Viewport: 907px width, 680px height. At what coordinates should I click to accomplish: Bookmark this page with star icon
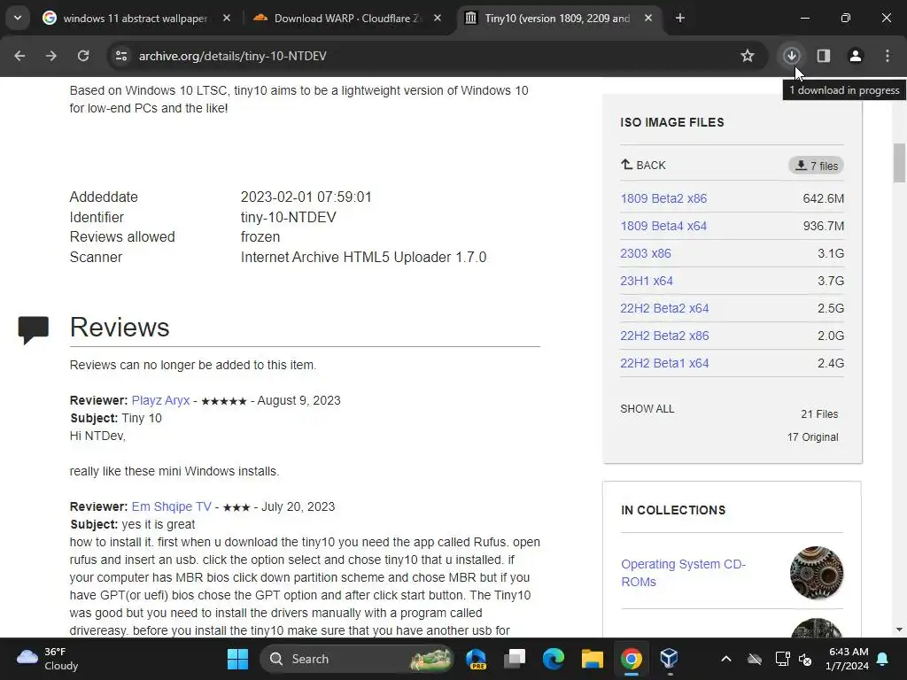(748, 56)
